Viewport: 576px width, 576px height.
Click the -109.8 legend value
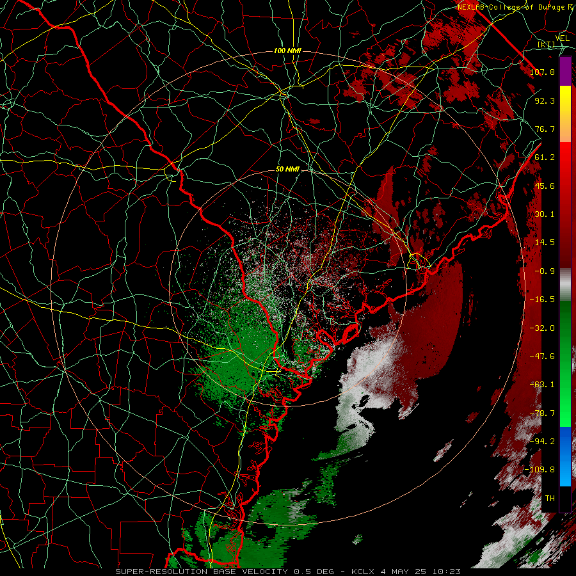tap(540, 470)
